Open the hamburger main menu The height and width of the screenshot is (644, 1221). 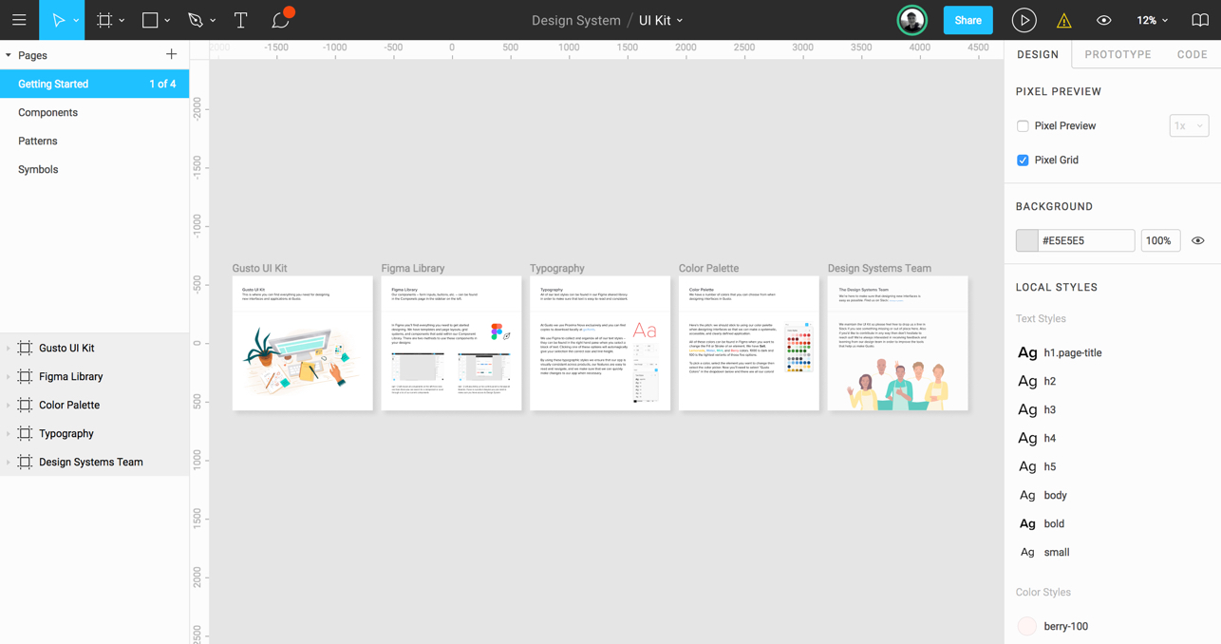tap(19, 20)
